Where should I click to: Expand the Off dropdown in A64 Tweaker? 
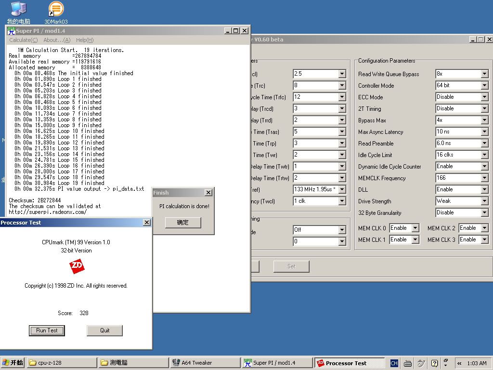pyautogui.click(x=342, y=230)
